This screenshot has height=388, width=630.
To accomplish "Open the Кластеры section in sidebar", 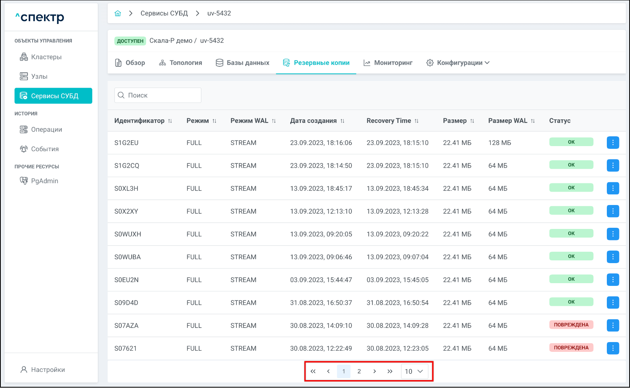I will pyautogui.click(x=46, y=57).
